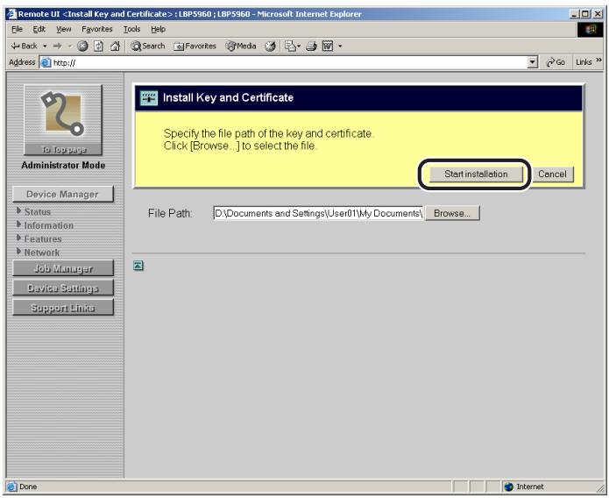Open the Back history dropdown arrow
Screen dimensions: 609x498
pyautogui.click(x=45, y=46)
